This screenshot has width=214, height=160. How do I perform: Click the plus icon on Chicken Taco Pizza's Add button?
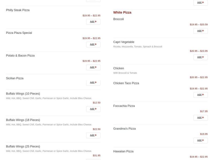pos(203,94)
